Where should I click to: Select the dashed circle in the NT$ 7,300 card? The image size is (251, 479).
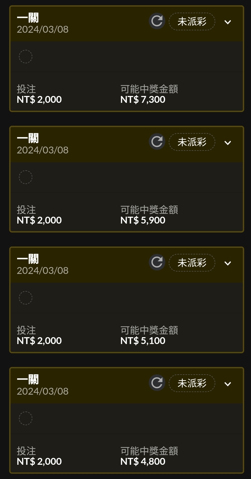(25, 56)
